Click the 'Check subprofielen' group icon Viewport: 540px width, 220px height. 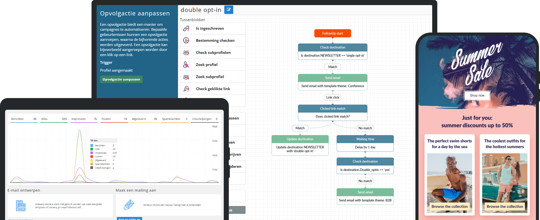point(186,53)
